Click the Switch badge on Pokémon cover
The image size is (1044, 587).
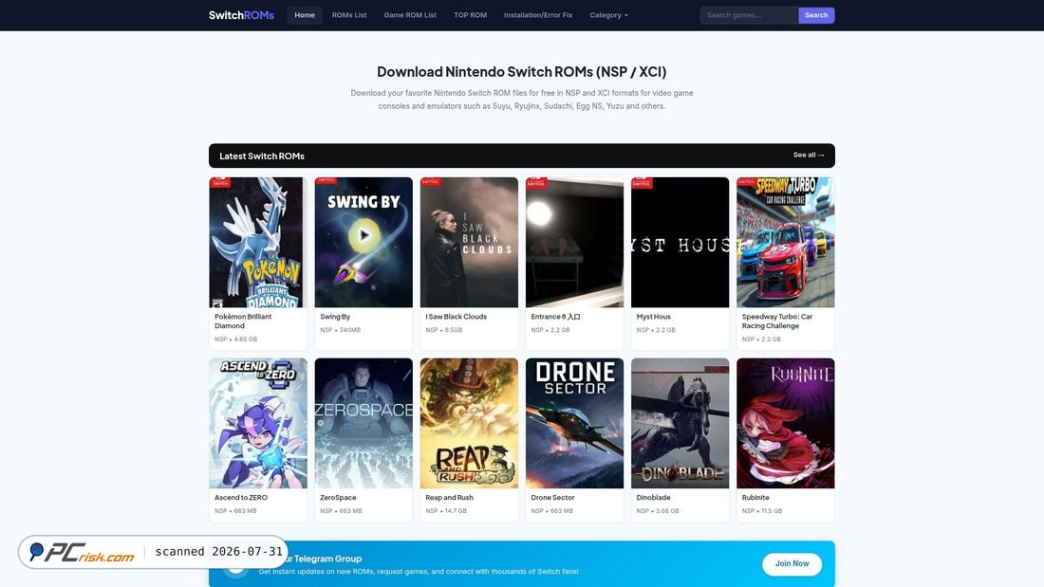tap(220, 182)
